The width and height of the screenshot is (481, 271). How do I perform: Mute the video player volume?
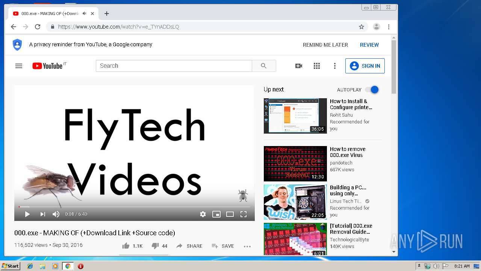(x=56, y=214)
